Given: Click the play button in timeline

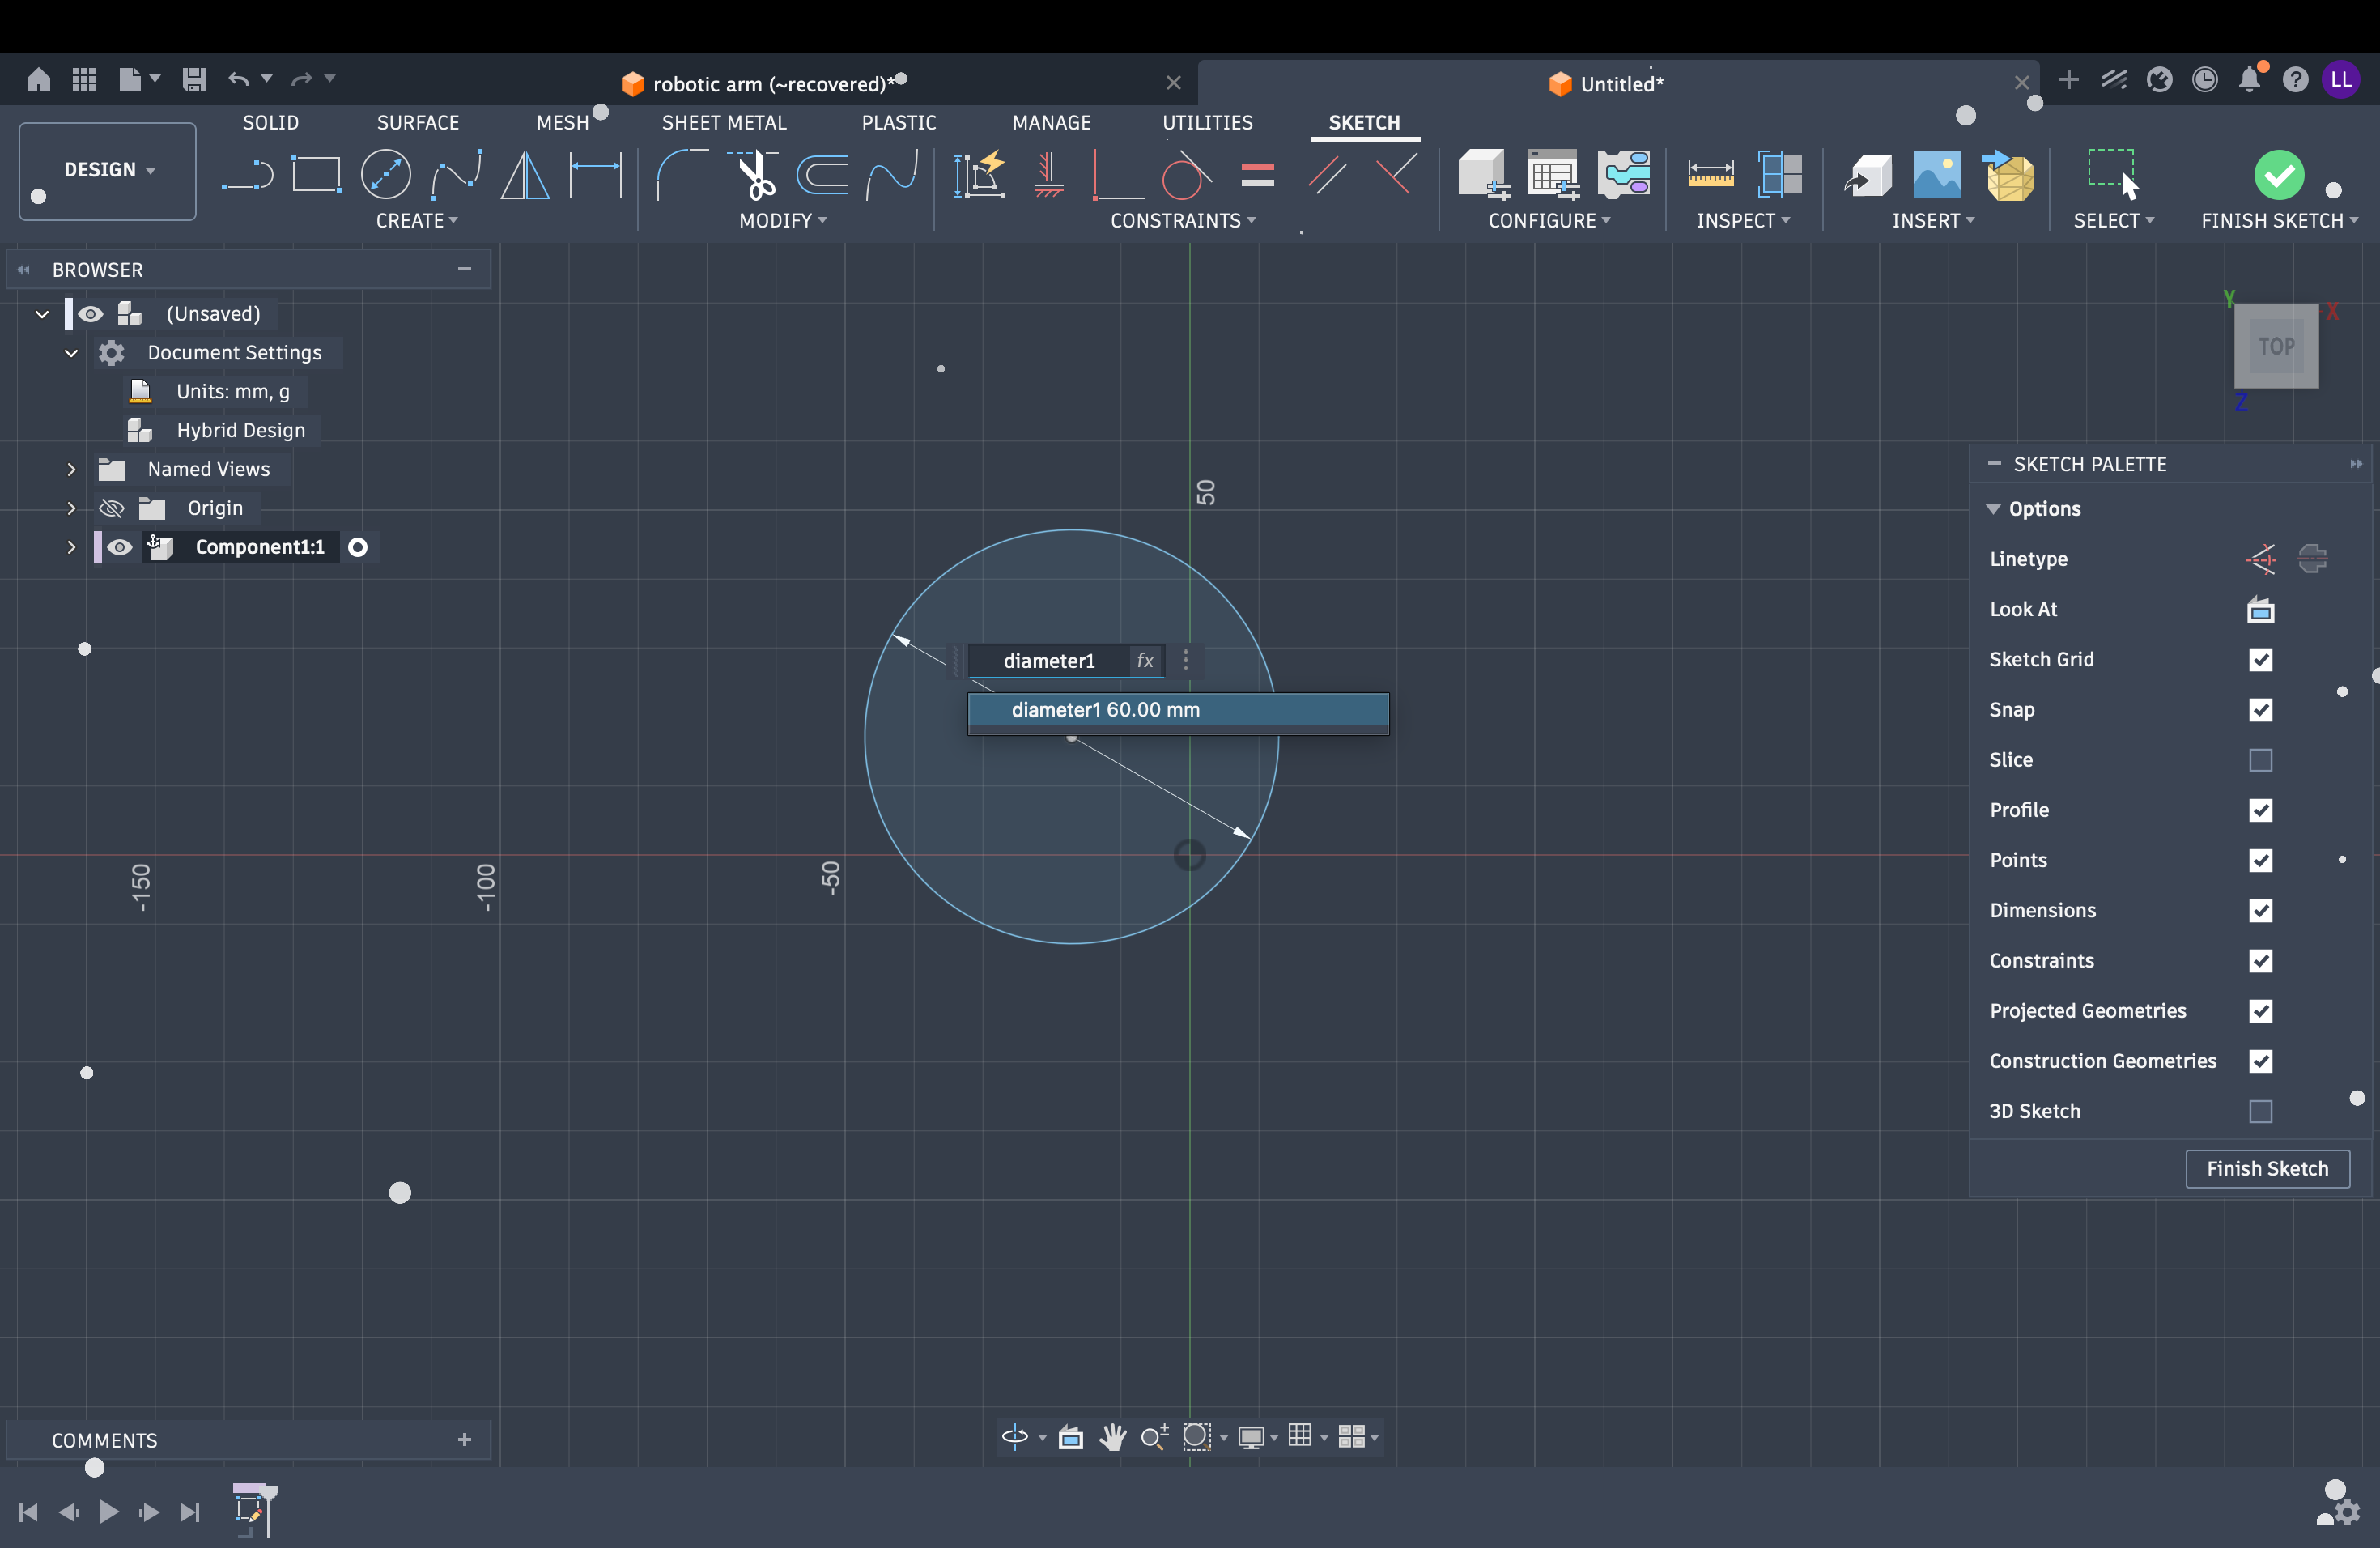Looking at the screenshot, I should coord(109,1511).
